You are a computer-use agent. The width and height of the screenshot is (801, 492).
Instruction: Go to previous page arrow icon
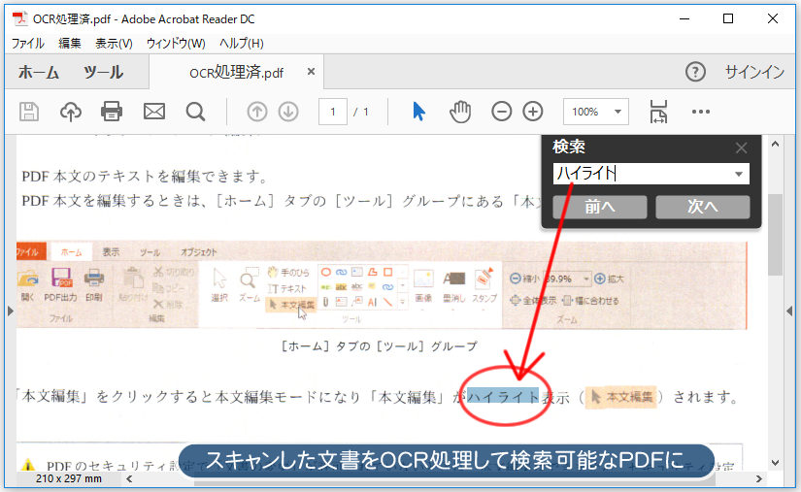tap(257, 112)
